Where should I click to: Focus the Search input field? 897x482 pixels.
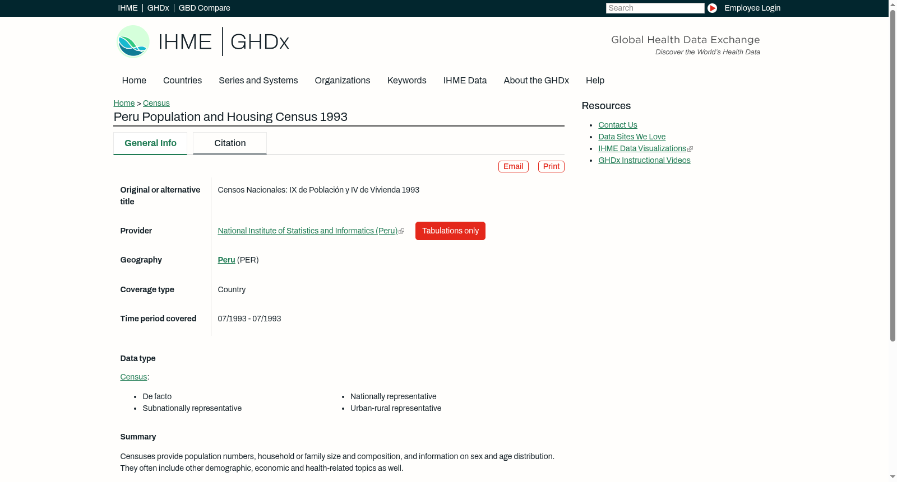[655, 8]
